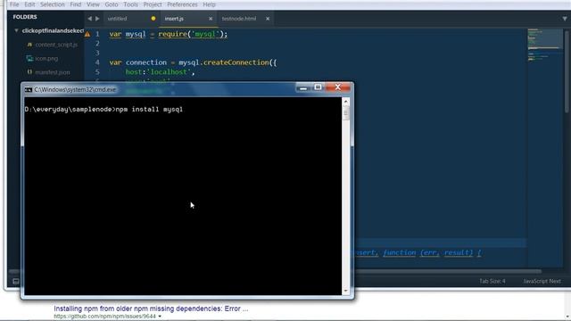The width and height of the screenshot is (571, 321).
Task: Click the code minimap preview
Action: tap(545, 44)
